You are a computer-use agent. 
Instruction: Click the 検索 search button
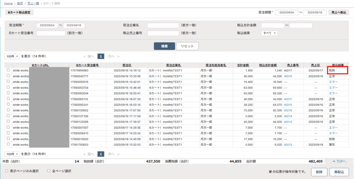[164, 46]
